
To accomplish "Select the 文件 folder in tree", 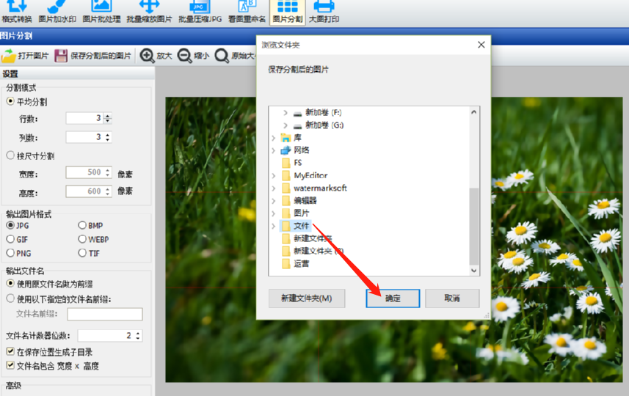I will coord(295,226).
